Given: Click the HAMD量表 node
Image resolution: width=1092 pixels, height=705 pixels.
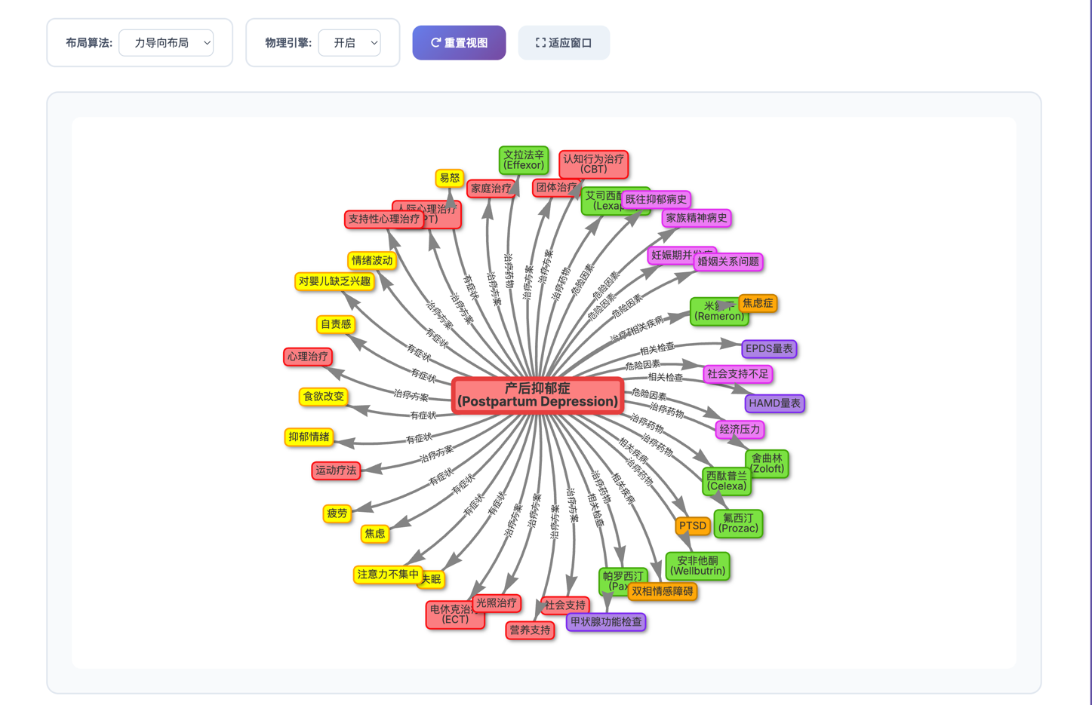Looking at the screenshot, I should 774,403.
